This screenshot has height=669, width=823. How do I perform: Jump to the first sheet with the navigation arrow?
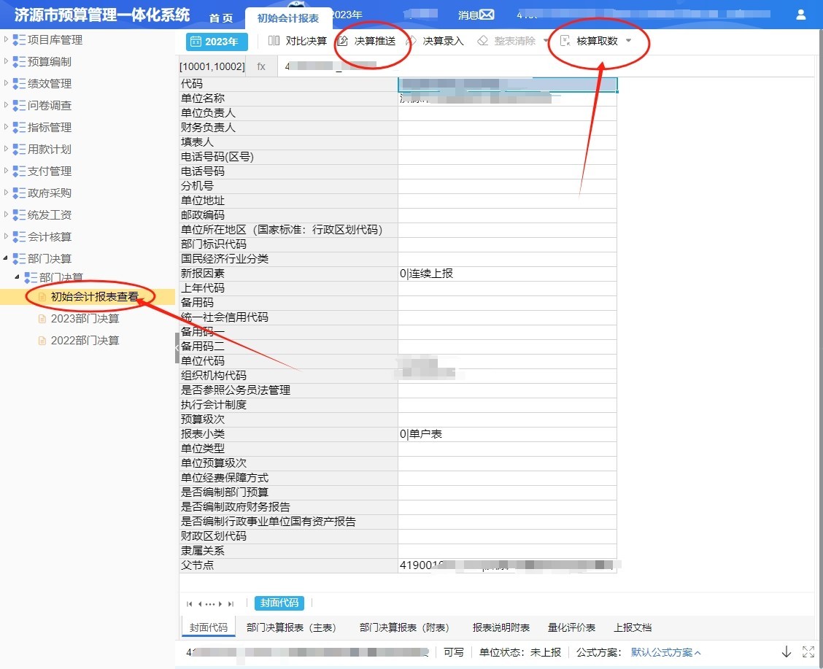click(190, 604)
